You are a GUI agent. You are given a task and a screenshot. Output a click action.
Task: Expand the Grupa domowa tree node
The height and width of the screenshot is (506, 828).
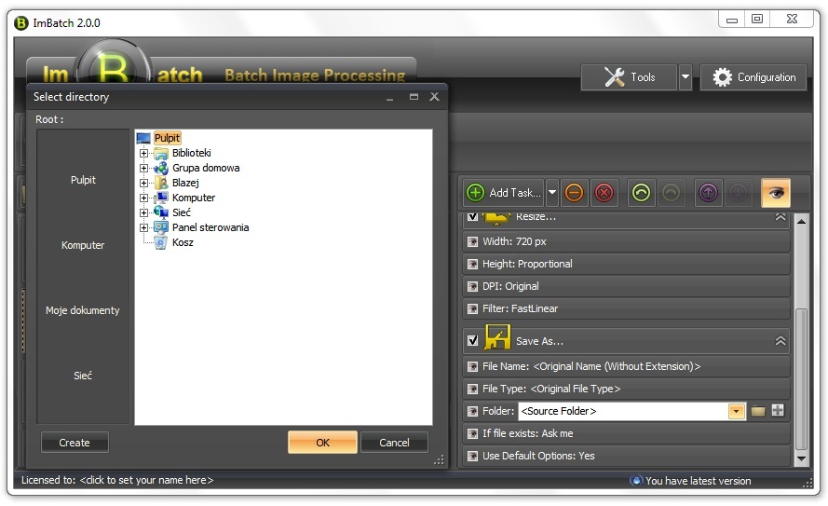pyautogui.click(x=143, y=168)
